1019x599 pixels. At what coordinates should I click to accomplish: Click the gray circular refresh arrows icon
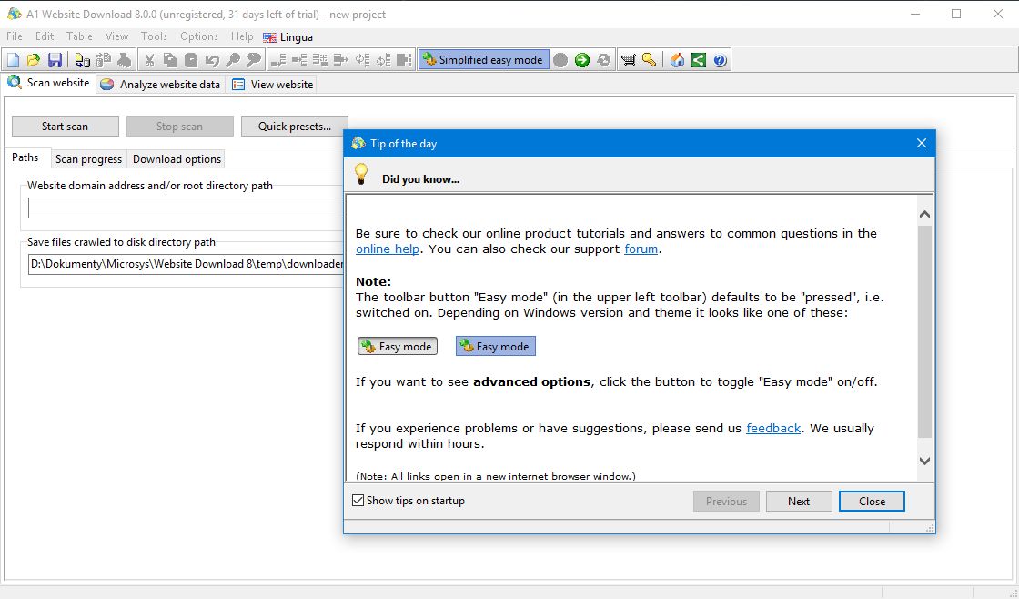pyautogui.click(x=604, y=60)
